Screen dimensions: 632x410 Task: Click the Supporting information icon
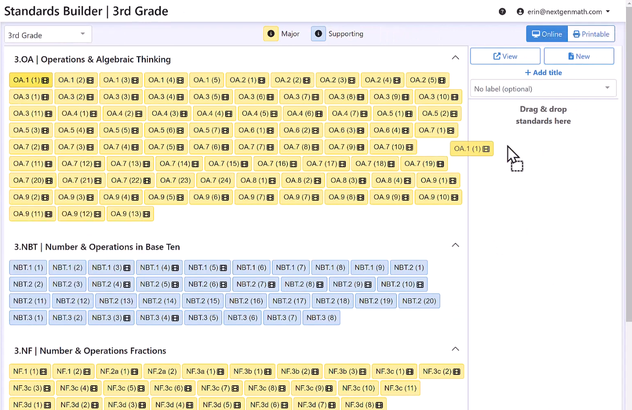tap(318, 34)
